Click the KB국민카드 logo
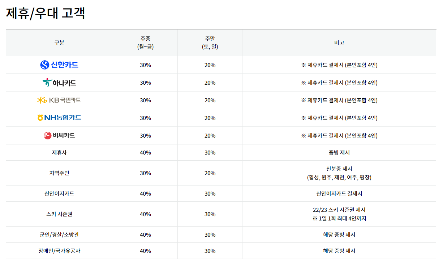 pos(59,100)
